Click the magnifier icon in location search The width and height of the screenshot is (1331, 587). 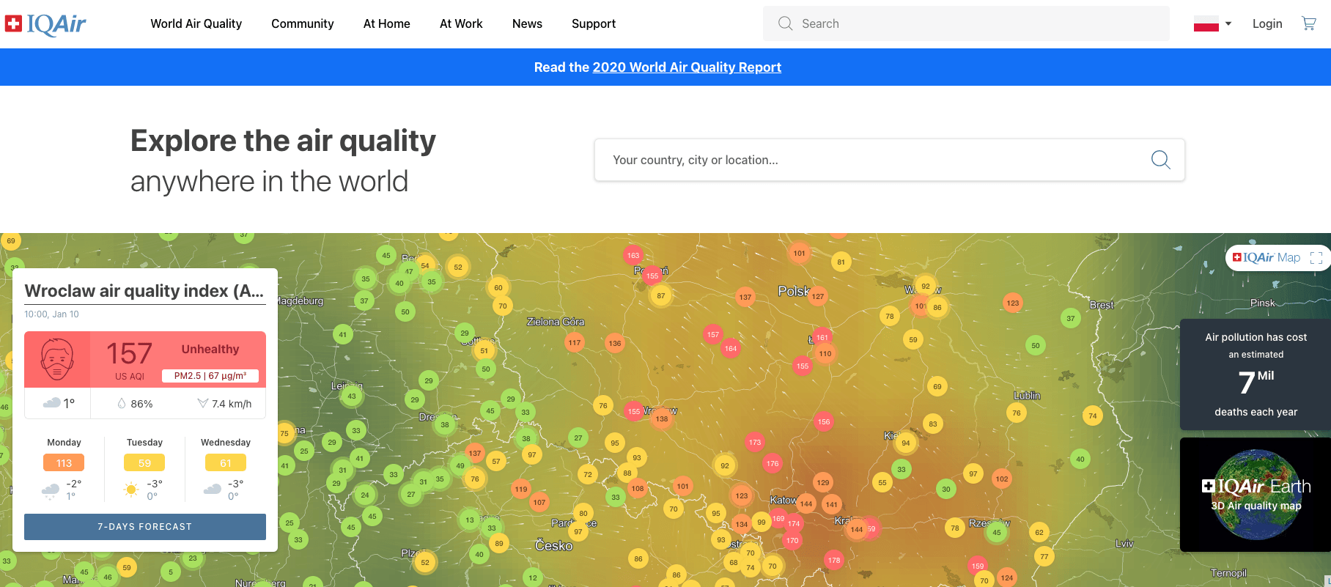pos(1160,160)
